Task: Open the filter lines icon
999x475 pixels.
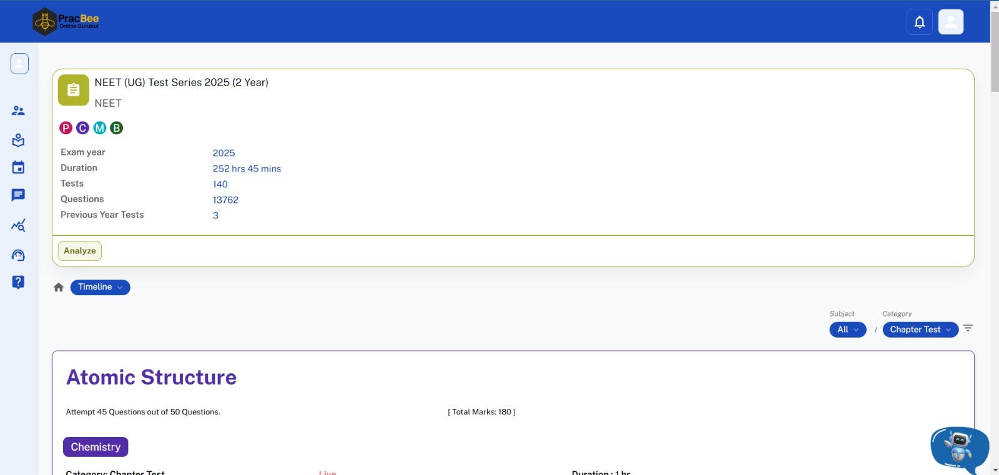Action: point(968,328)
